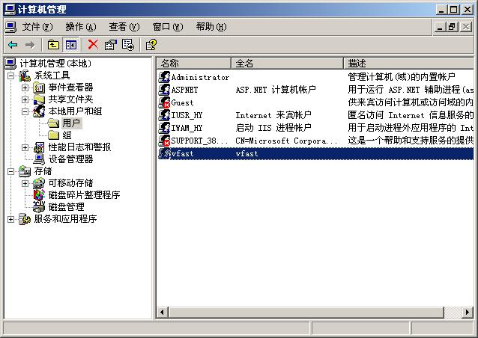This screenshot has height=338, width=478.
Task: Click the Back arrow toolbar icon
Action: (x=13, y=45)
